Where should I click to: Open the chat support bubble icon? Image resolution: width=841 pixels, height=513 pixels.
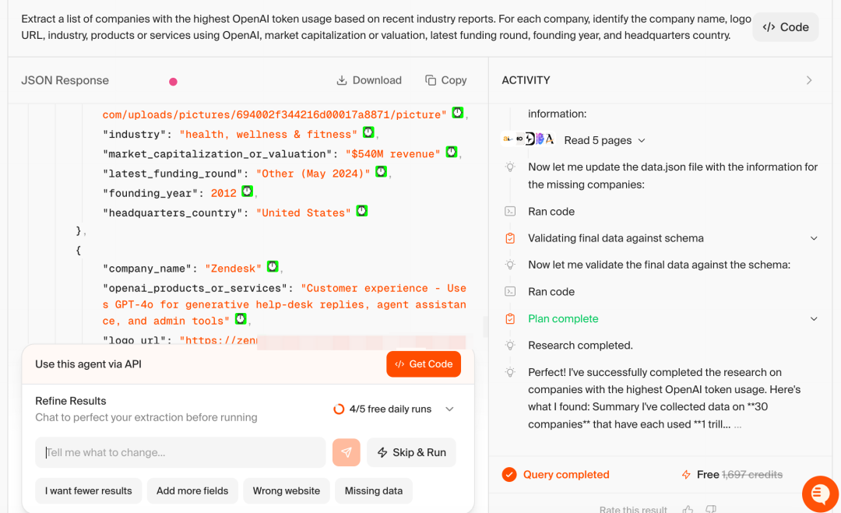tap(820, 494)
